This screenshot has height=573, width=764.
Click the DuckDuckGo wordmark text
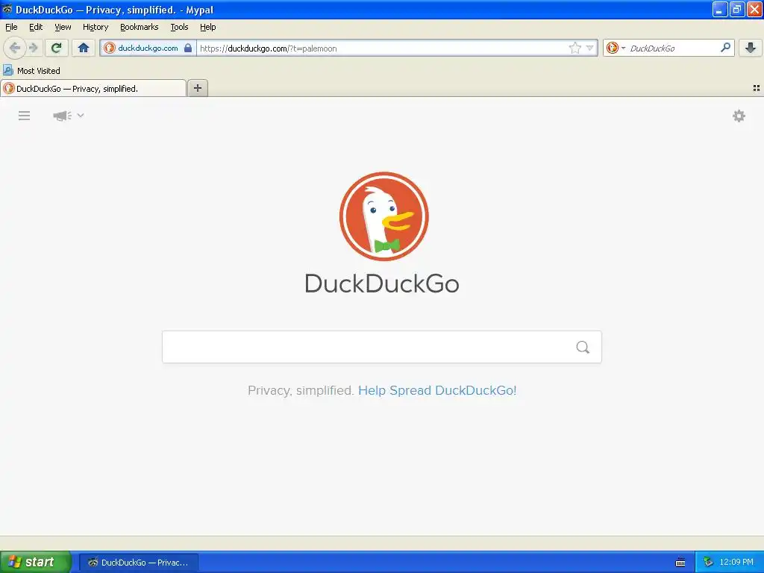(x=382, y=284)
